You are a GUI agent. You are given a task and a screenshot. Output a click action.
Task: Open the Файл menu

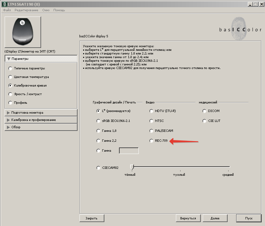pos(7,10)
